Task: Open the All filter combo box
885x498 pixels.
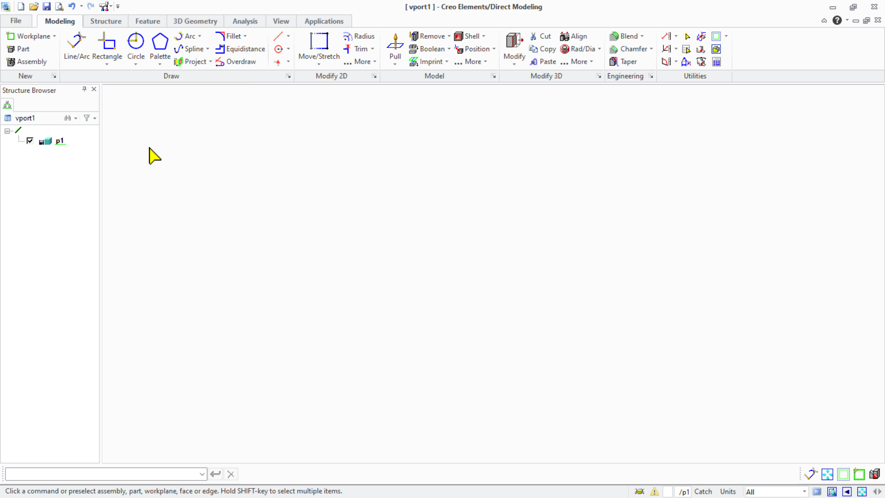Action: [776, 492]
